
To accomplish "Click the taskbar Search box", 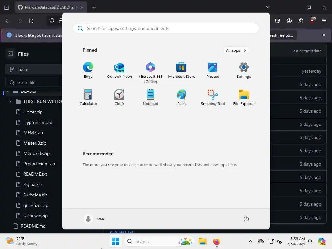I will click(x=159, y=241).
